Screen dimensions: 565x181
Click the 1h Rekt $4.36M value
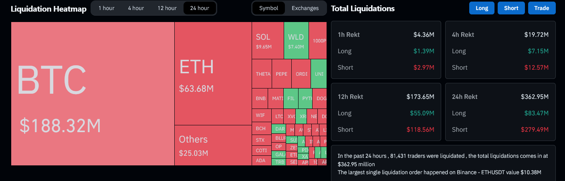[x=424, y=34]
